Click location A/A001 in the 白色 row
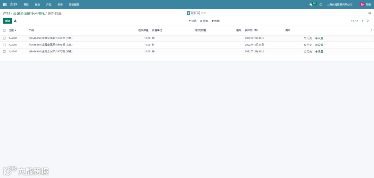This screenshot has width=374, height=178. pos(13,38)
